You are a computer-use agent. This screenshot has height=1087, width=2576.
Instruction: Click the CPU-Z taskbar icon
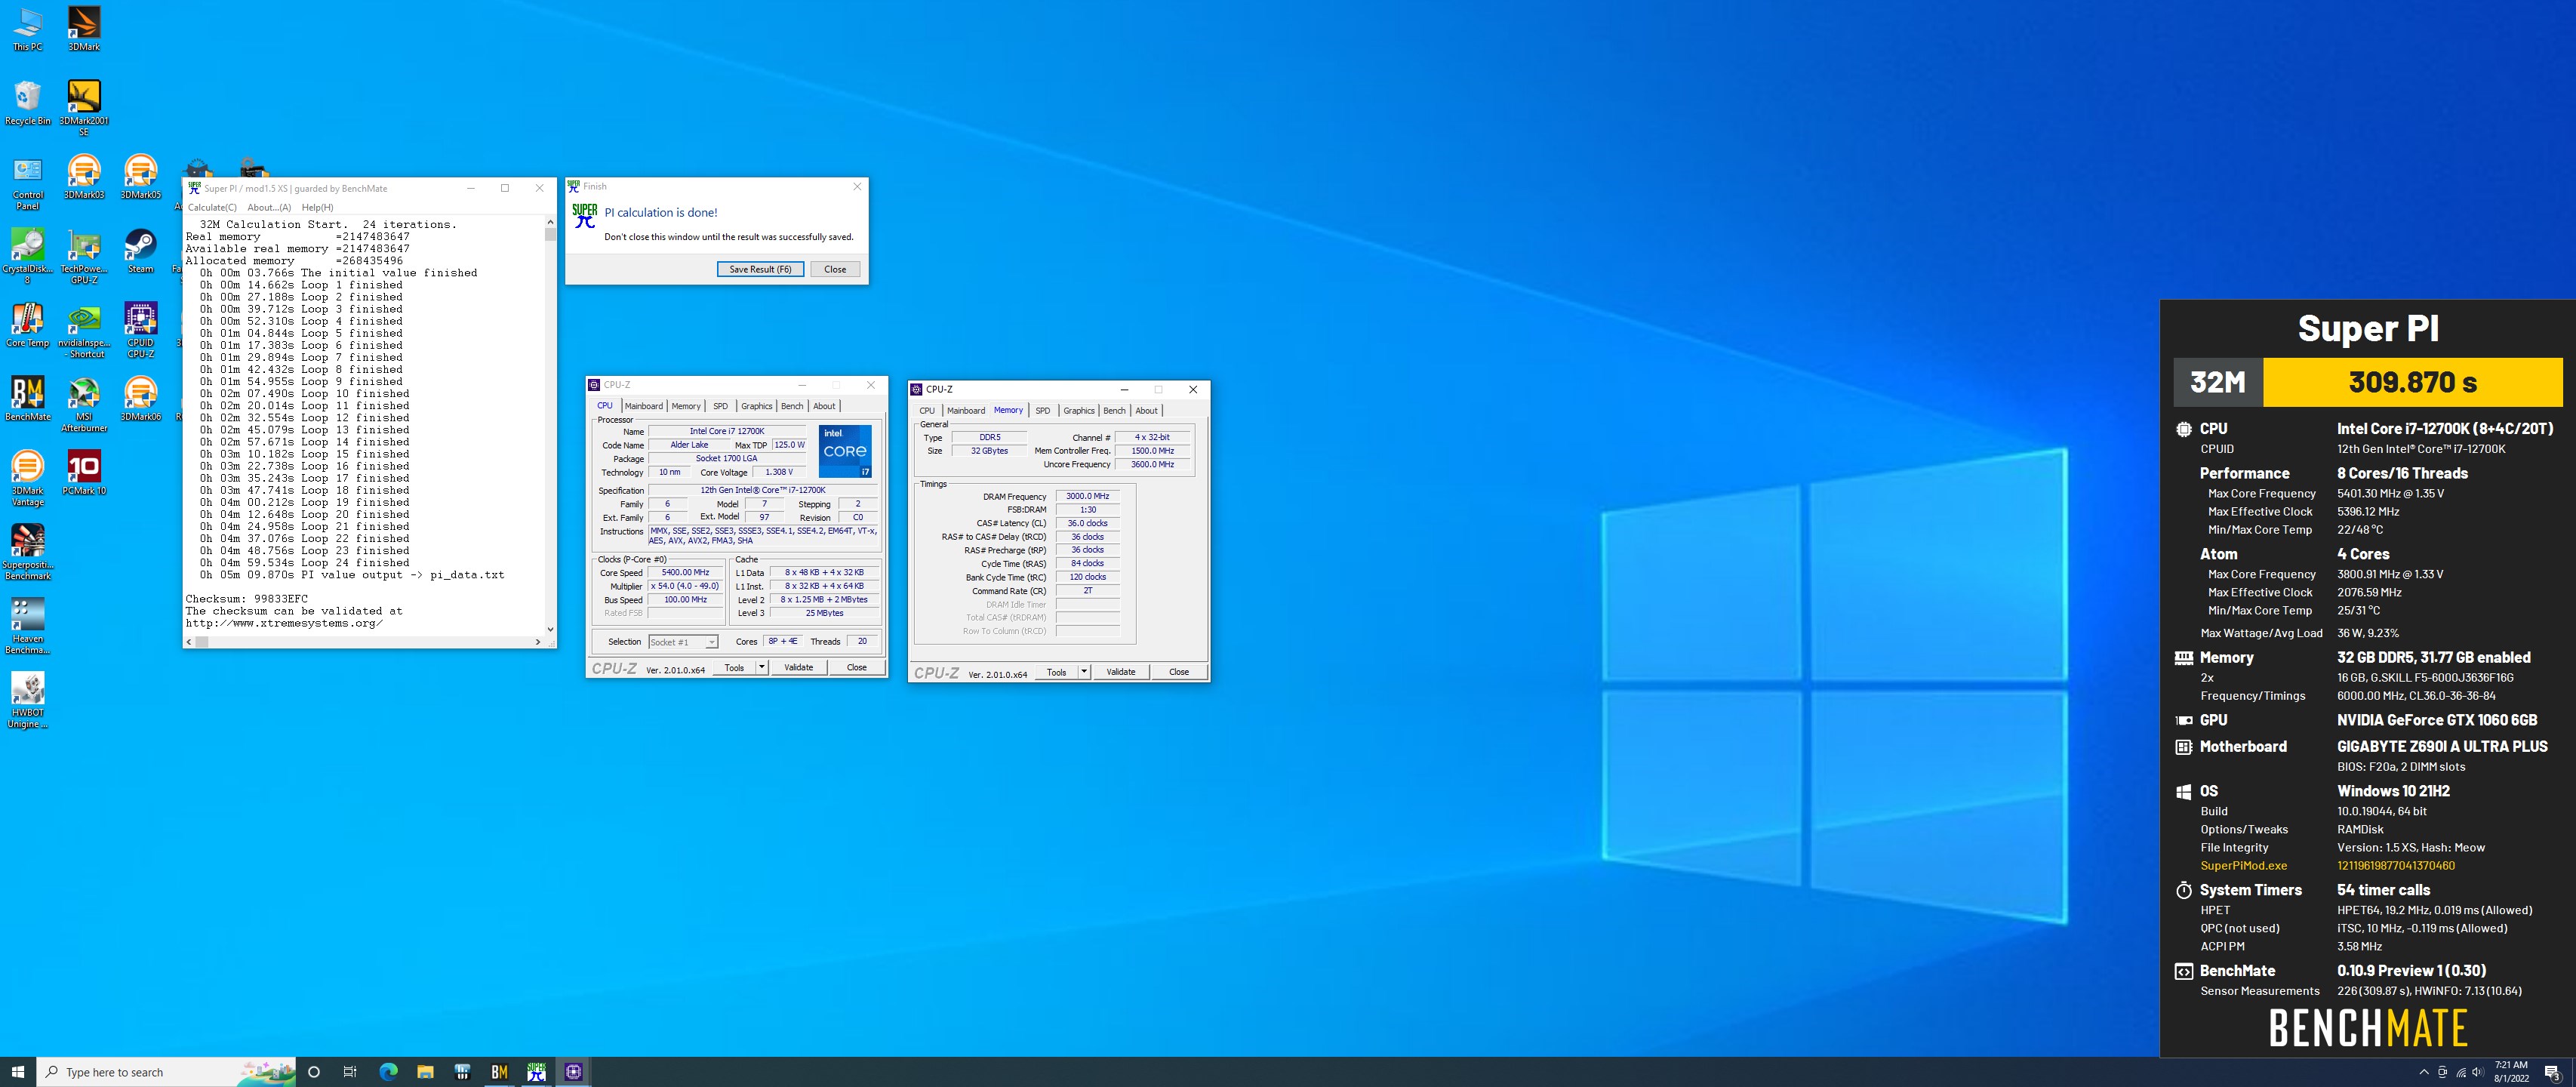click(x=573, y=1072)
